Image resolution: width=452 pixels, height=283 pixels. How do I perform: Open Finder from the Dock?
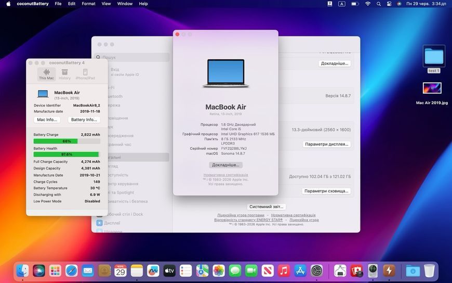tap(22, 271)
